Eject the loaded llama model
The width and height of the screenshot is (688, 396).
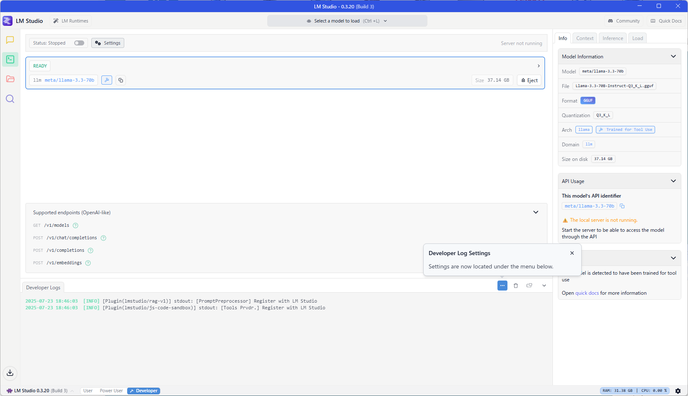pos(529,80)
